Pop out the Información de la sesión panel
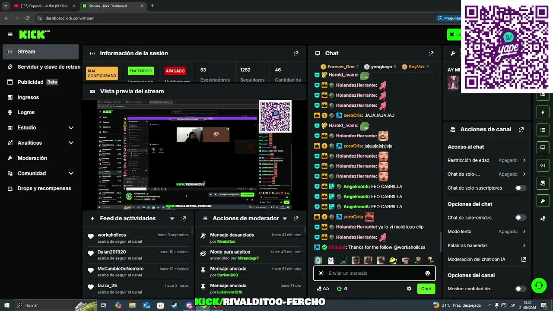The height and width of the screenshot is (311, 553). pos(296,54)
